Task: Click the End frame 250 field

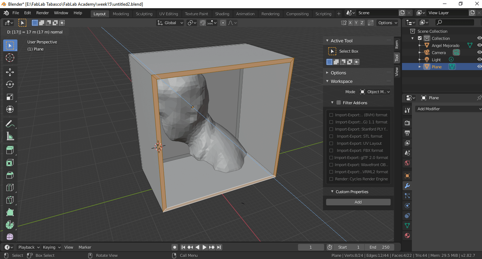Action: click(x=379, y=247)
